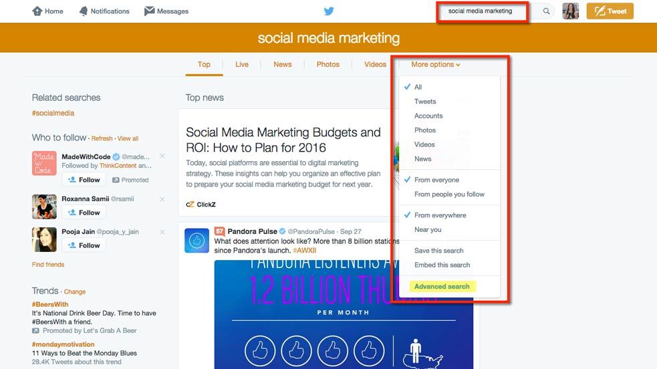Open Messages envelope icon
This screenshot has height=369, width=657.
click(150, 11)
